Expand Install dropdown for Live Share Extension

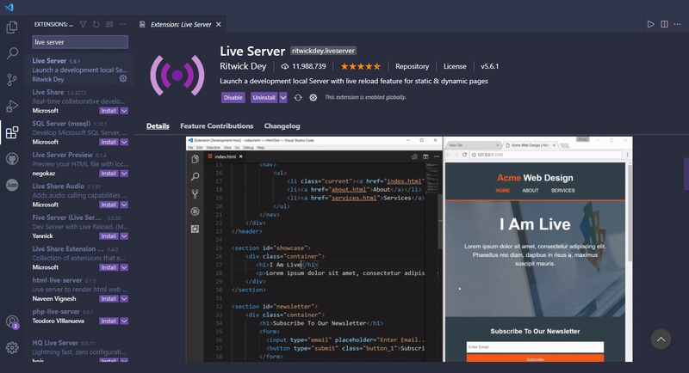(x=124, y=267)
